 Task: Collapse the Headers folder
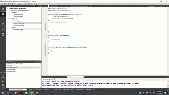tap(9, 12)
